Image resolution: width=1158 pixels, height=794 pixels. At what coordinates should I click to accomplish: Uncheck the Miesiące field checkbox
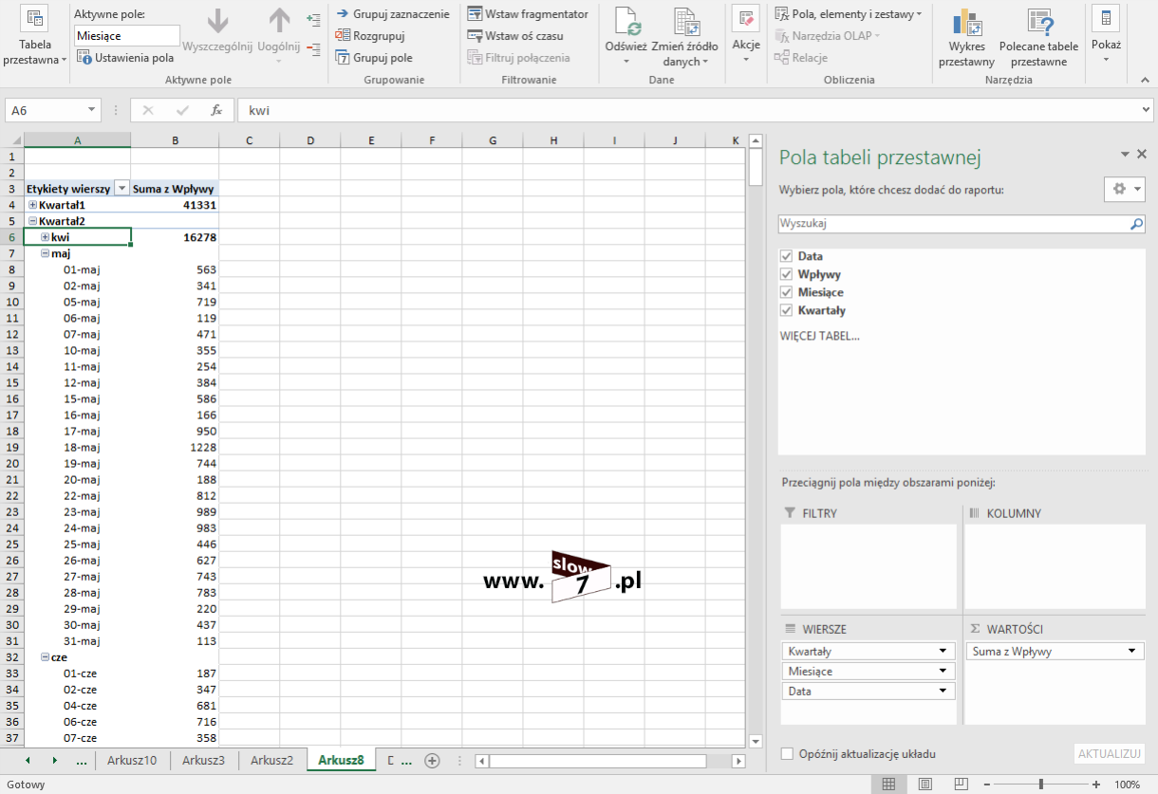(786, 292)
